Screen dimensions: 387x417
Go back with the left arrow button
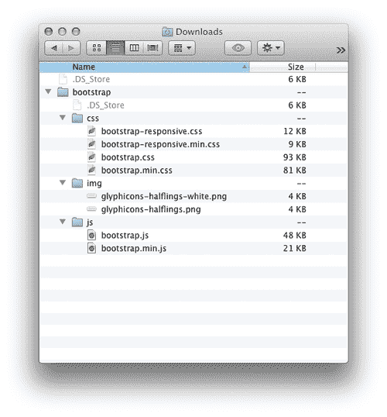[x=54, y=48]
